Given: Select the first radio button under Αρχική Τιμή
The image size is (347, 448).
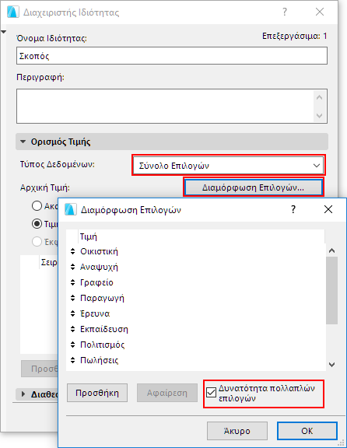Looking at the screenshot, I should 37,205.
